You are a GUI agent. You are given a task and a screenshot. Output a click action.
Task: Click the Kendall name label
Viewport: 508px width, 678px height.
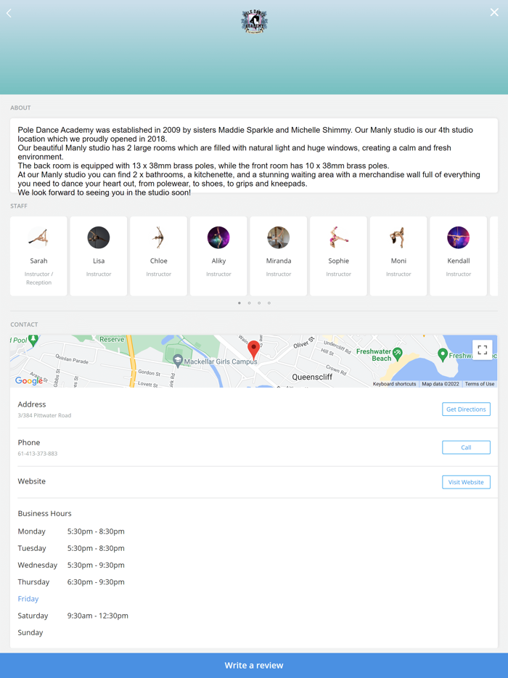[x=458, y=261]
